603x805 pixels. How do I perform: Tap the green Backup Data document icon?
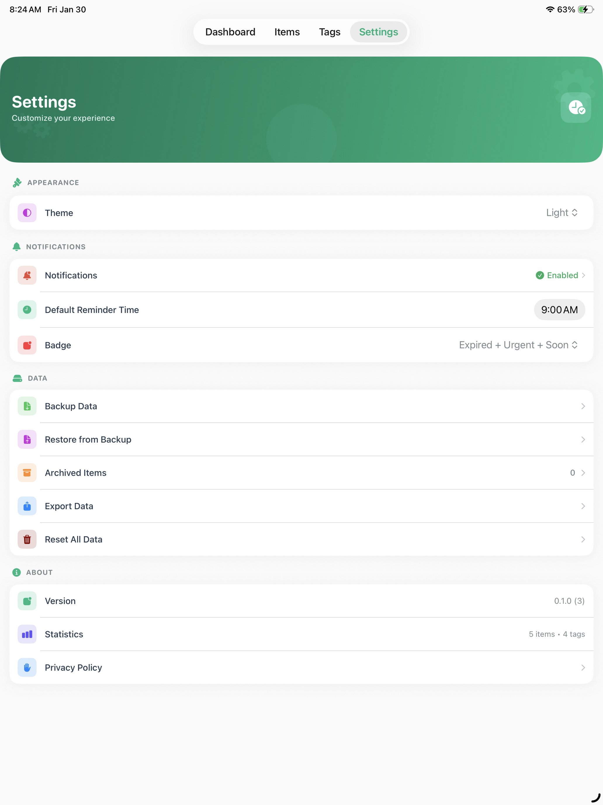27,406
